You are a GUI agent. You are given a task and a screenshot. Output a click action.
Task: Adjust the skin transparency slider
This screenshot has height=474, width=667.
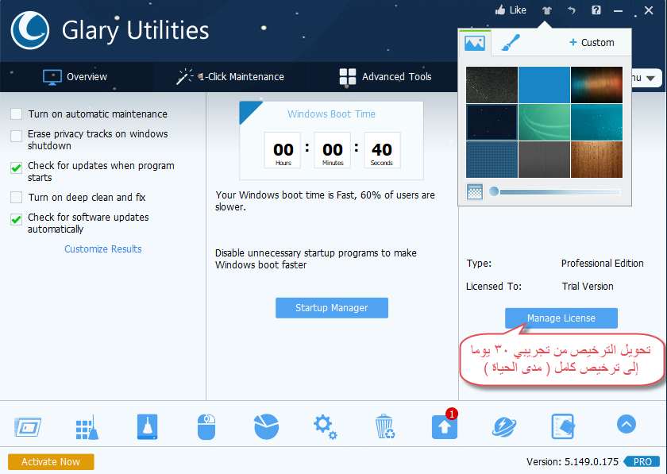pyautogui.click(x=555, y=192)
